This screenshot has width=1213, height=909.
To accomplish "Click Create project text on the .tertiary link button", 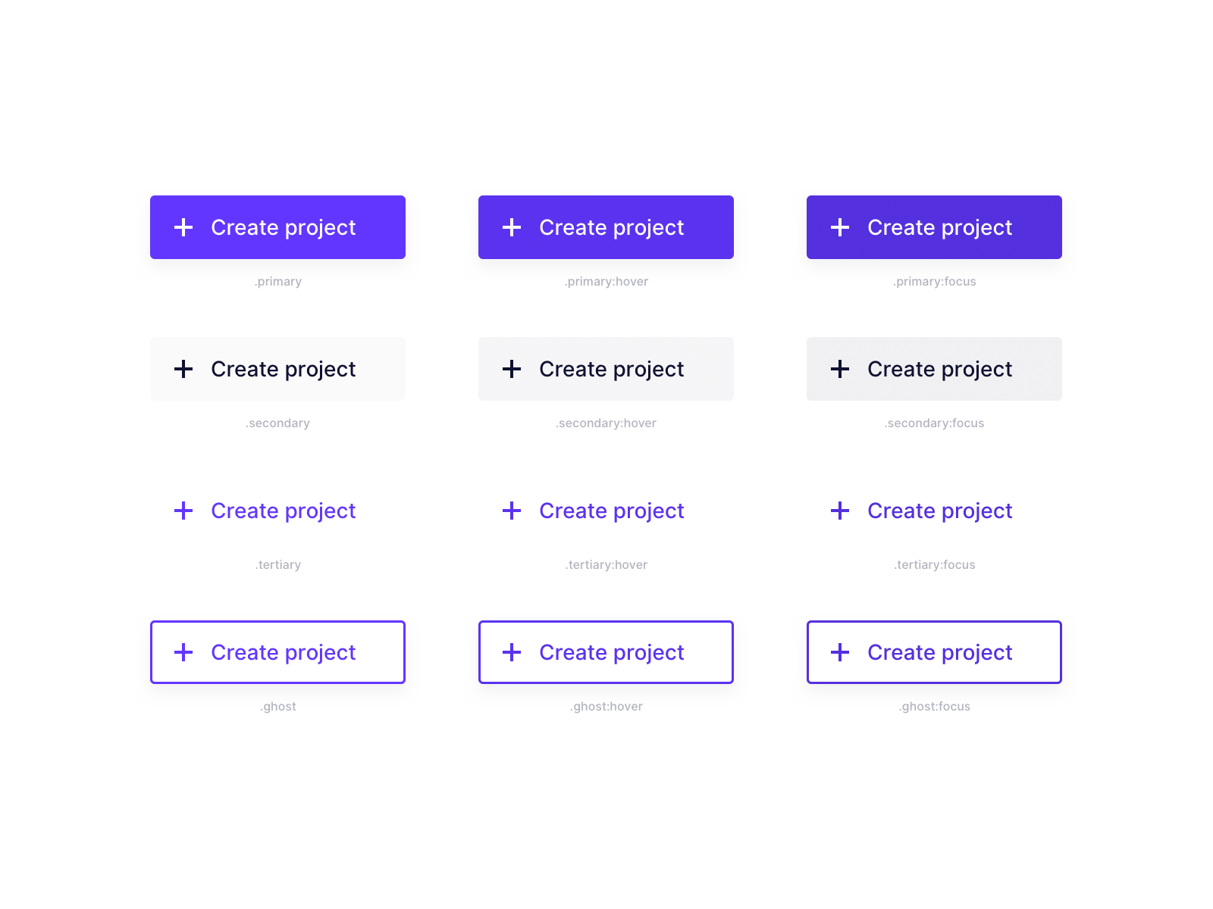I will (x=284, y=511).
